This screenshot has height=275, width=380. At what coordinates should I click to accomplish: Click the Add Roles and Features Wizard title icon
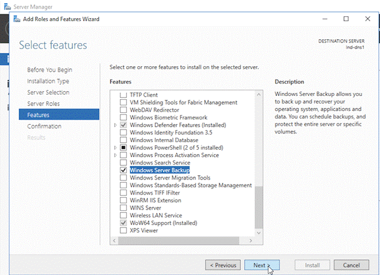click(17, 19)
